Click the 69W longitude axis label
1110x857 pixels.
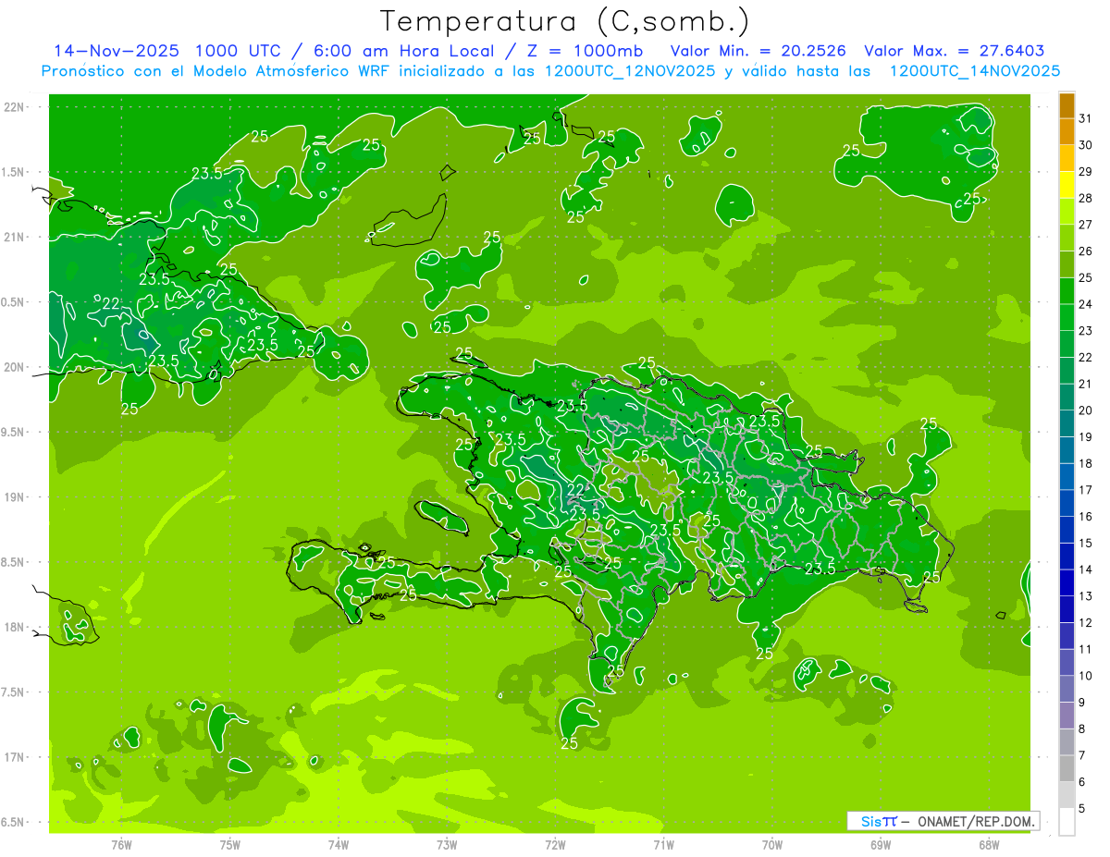[x=880, y=844]
